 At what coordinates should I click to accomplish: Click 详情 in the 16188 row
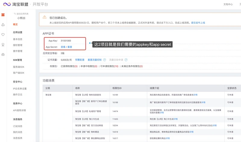[203, 102]
